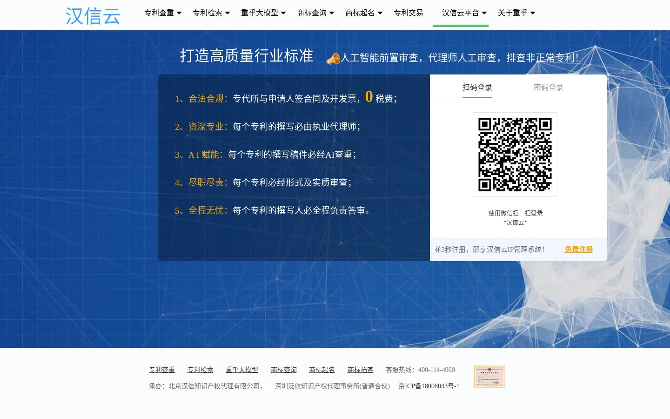Click the 汉信云 logo
The image size is (670, 419).
[x=93, y=16]
